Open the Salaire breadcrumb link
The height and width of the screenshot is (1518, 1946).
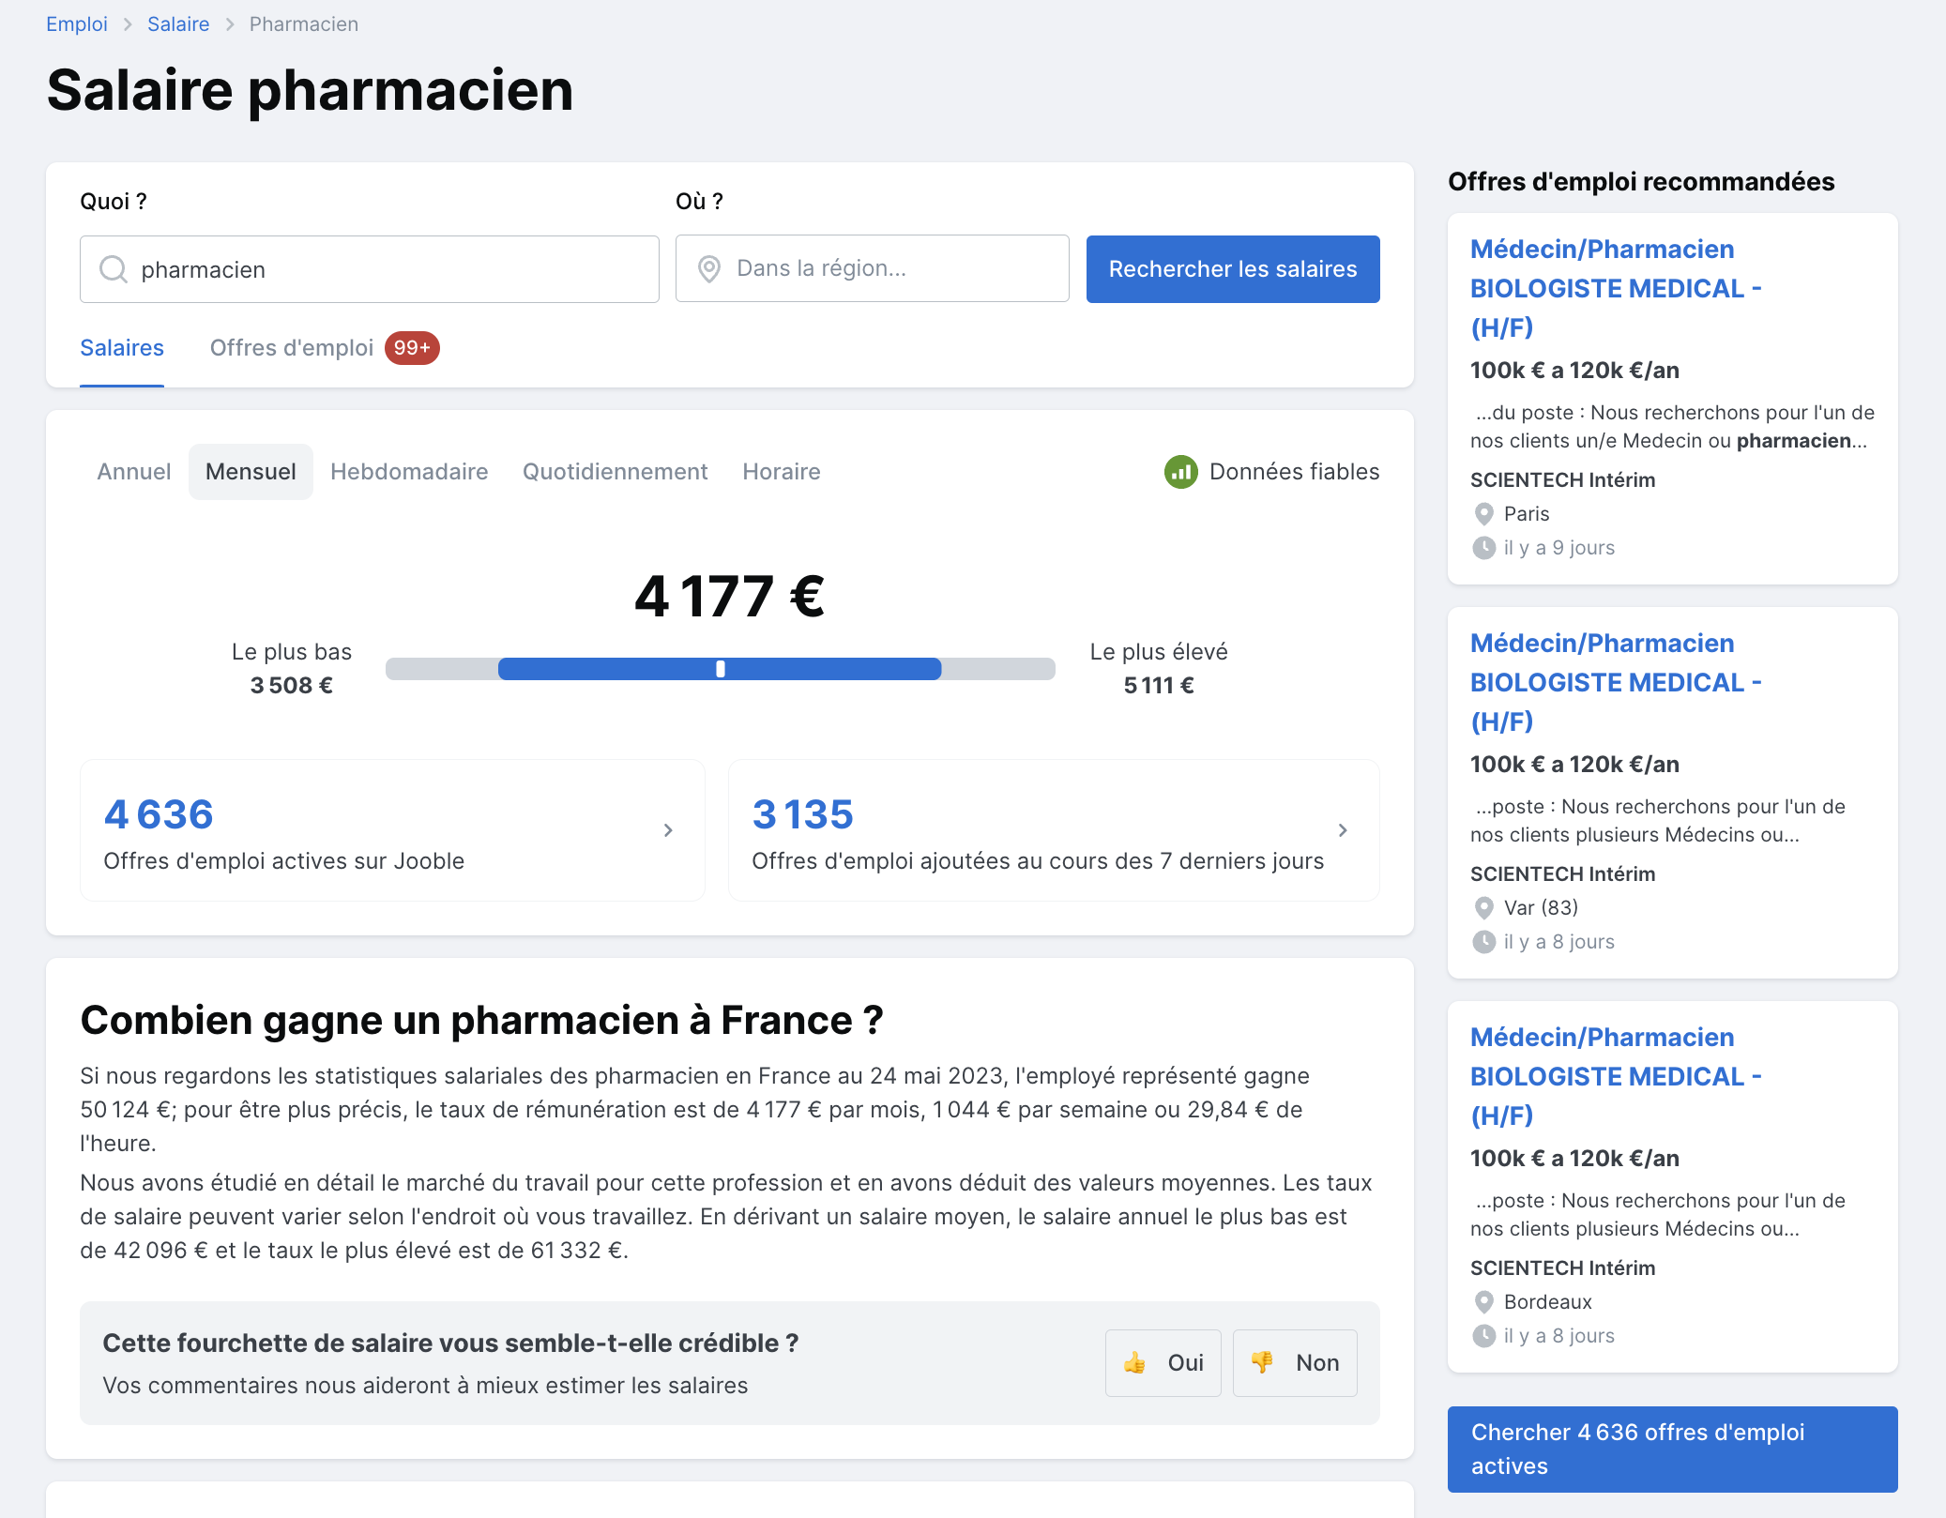point(178,24)
